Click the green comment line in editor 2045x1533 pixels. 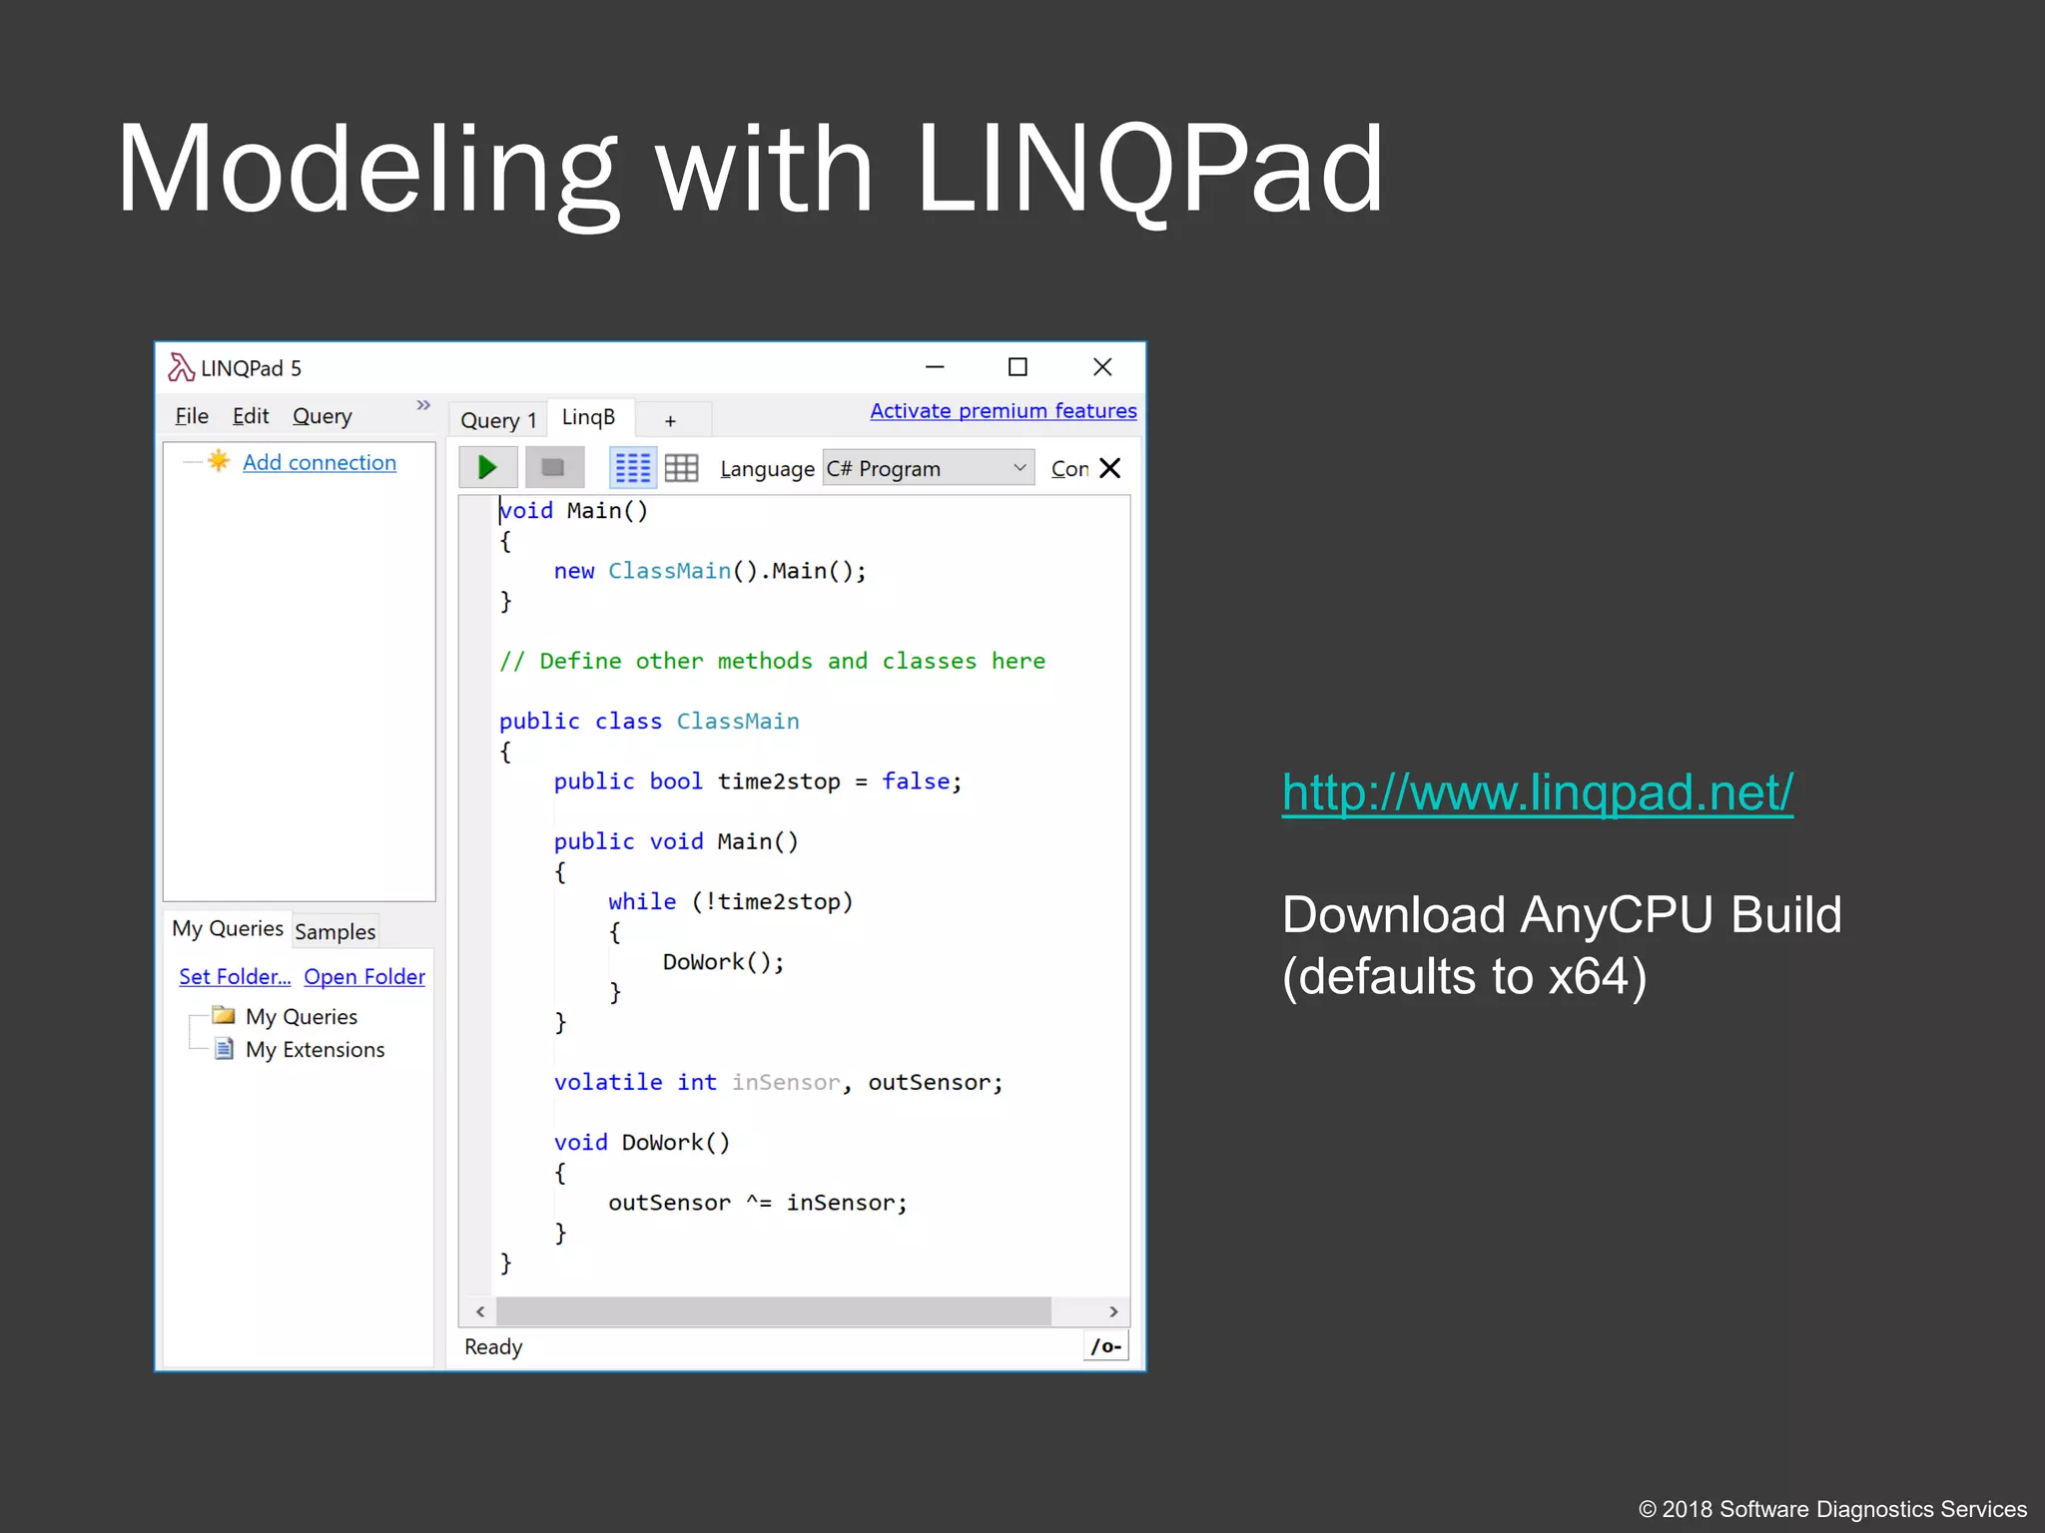coord(773,662)
